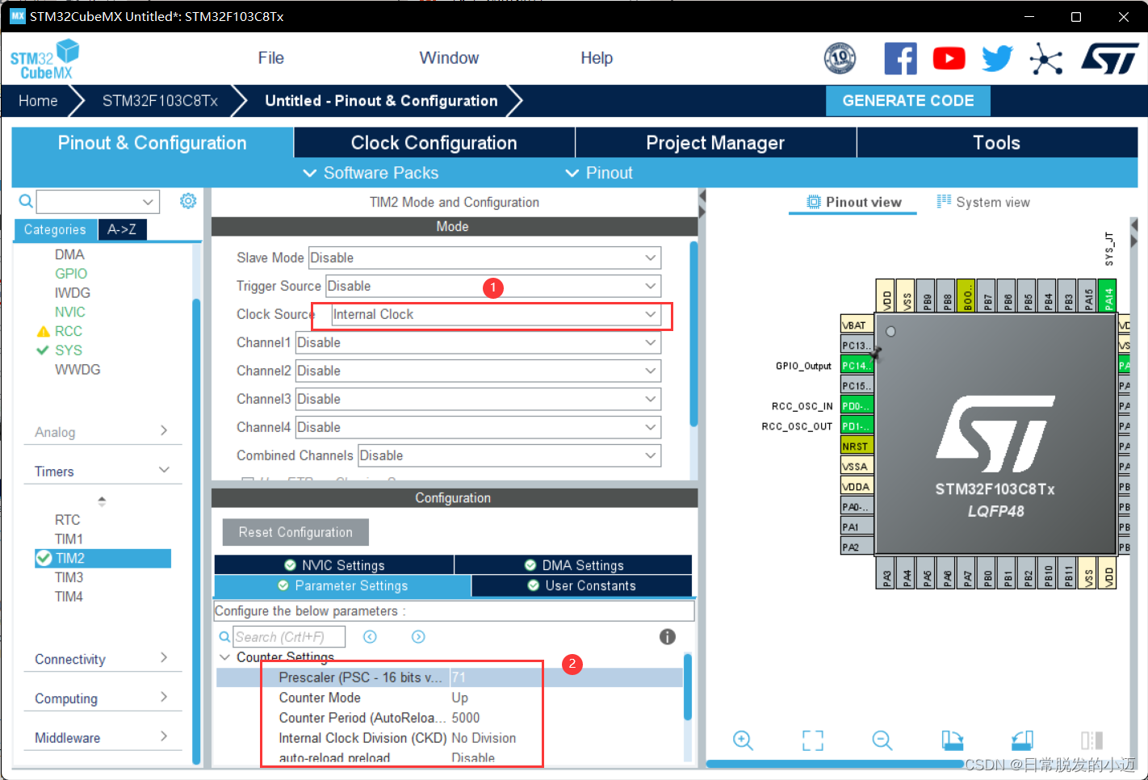The width and height of the screenshot is (1148, 780).
Task: Switch to the Clock Configuration tab
Action: tap(434, 143)
